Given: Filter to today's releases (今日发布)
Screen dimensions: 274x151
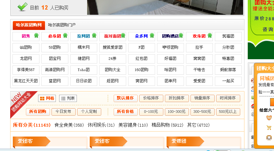Looking at the screenshot, I should point(63,112).
